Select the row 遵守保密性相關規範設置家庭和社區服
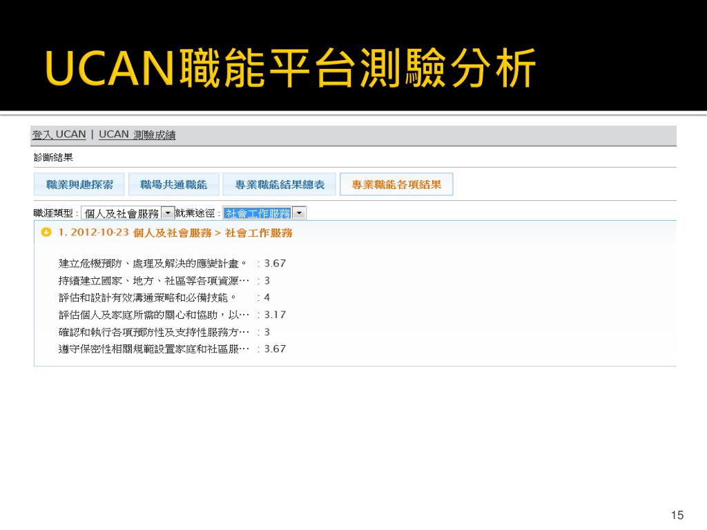Image resolution: width=707 pixels, height=530 pixels. [x=172, y=349]
